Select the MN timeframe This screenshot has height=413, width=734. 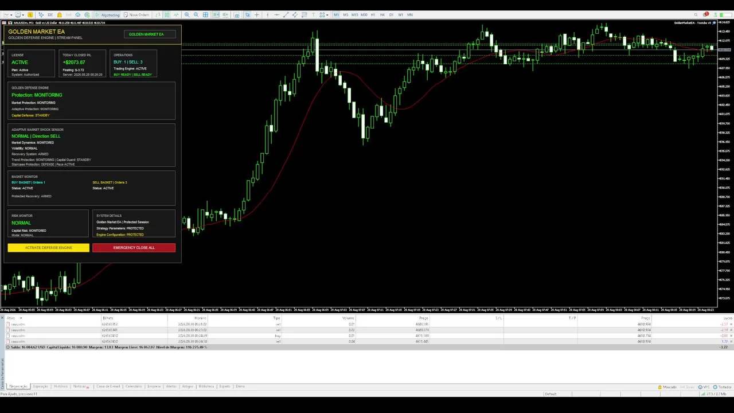[410, 15]
